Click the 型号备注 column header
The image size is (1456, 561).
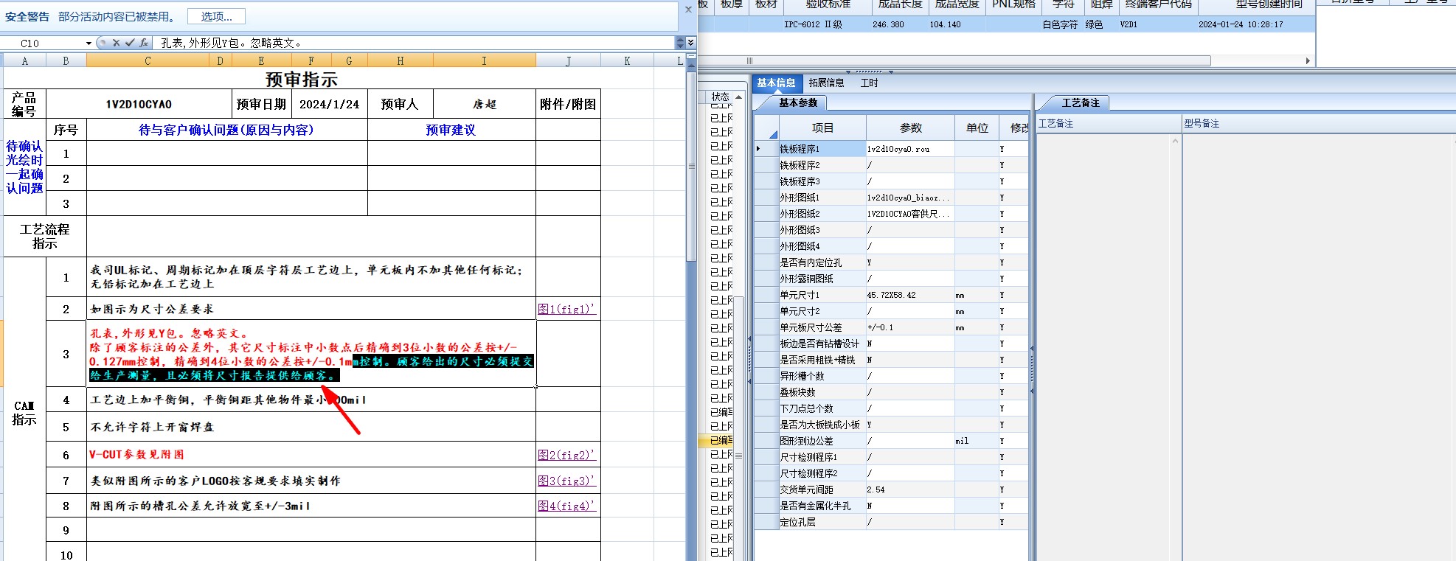click(1319, 124)
